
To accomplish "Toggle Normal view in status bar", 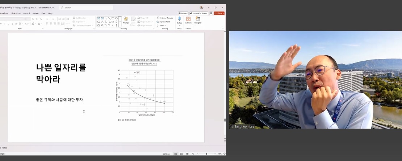I will point(176,154).
